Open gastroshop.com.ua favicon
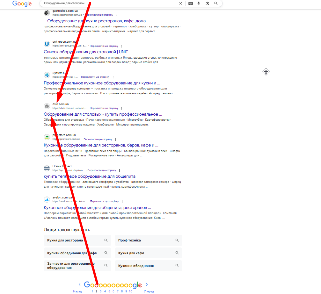The image size is (321, 294). click(x=47, y=13)
